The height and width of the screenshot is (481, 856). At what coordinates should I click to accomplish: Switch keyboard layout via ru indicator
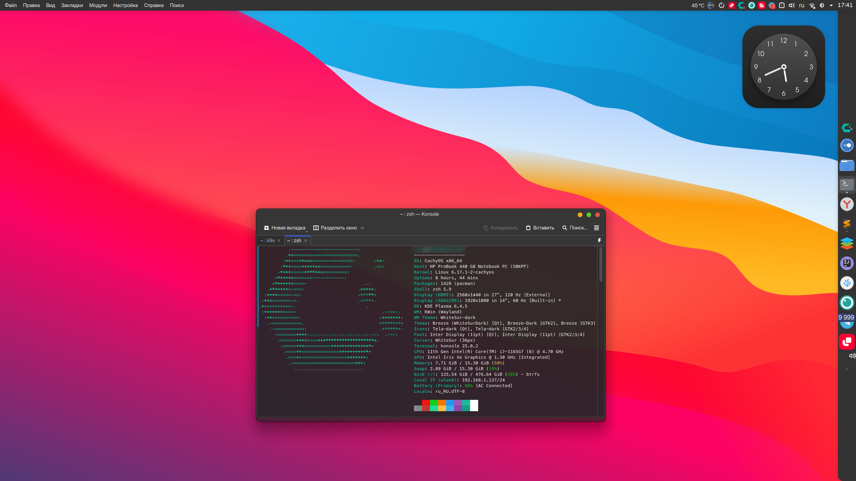(801, 5)
